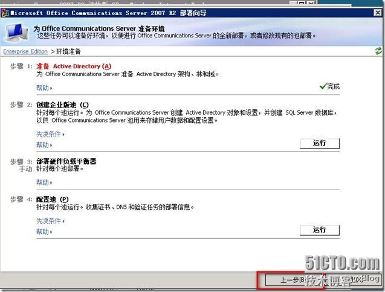Run step 2 创建企业版池 with 运行
The height and width of the screenshot is (292, 385).
(x=320, y=143)
